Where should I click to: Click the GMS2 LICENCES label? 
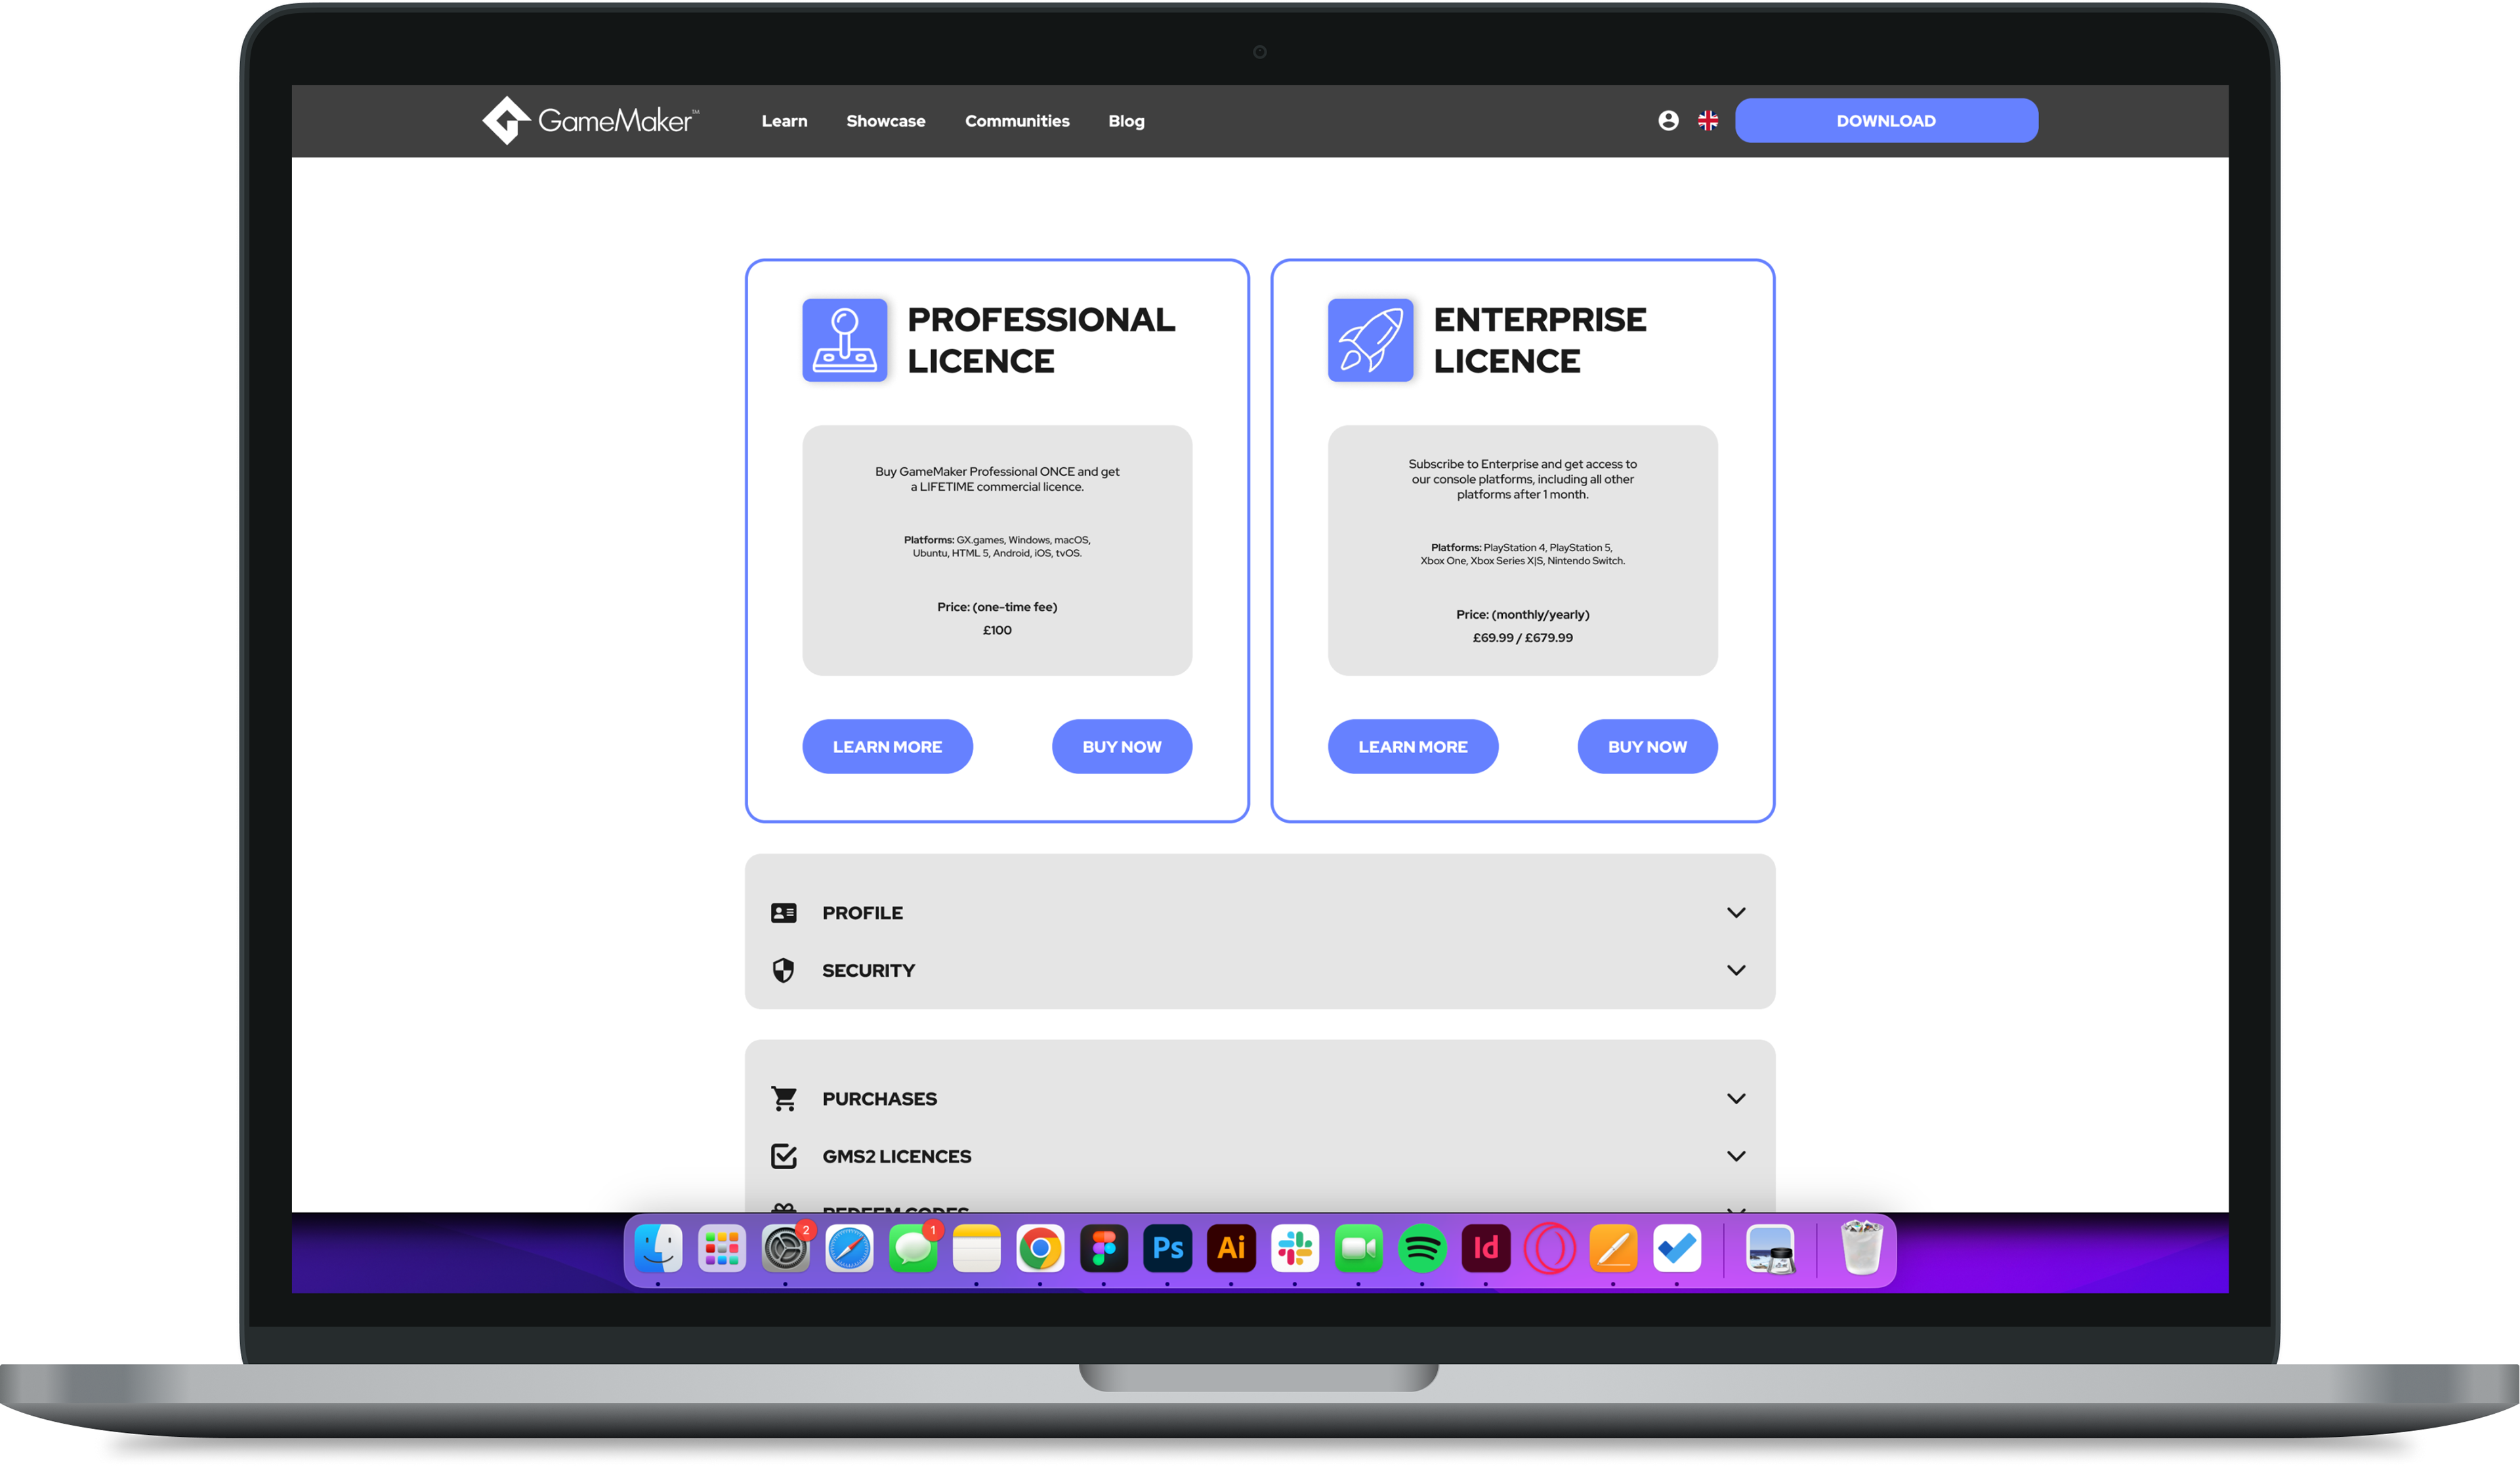[x=896, y=1156]
